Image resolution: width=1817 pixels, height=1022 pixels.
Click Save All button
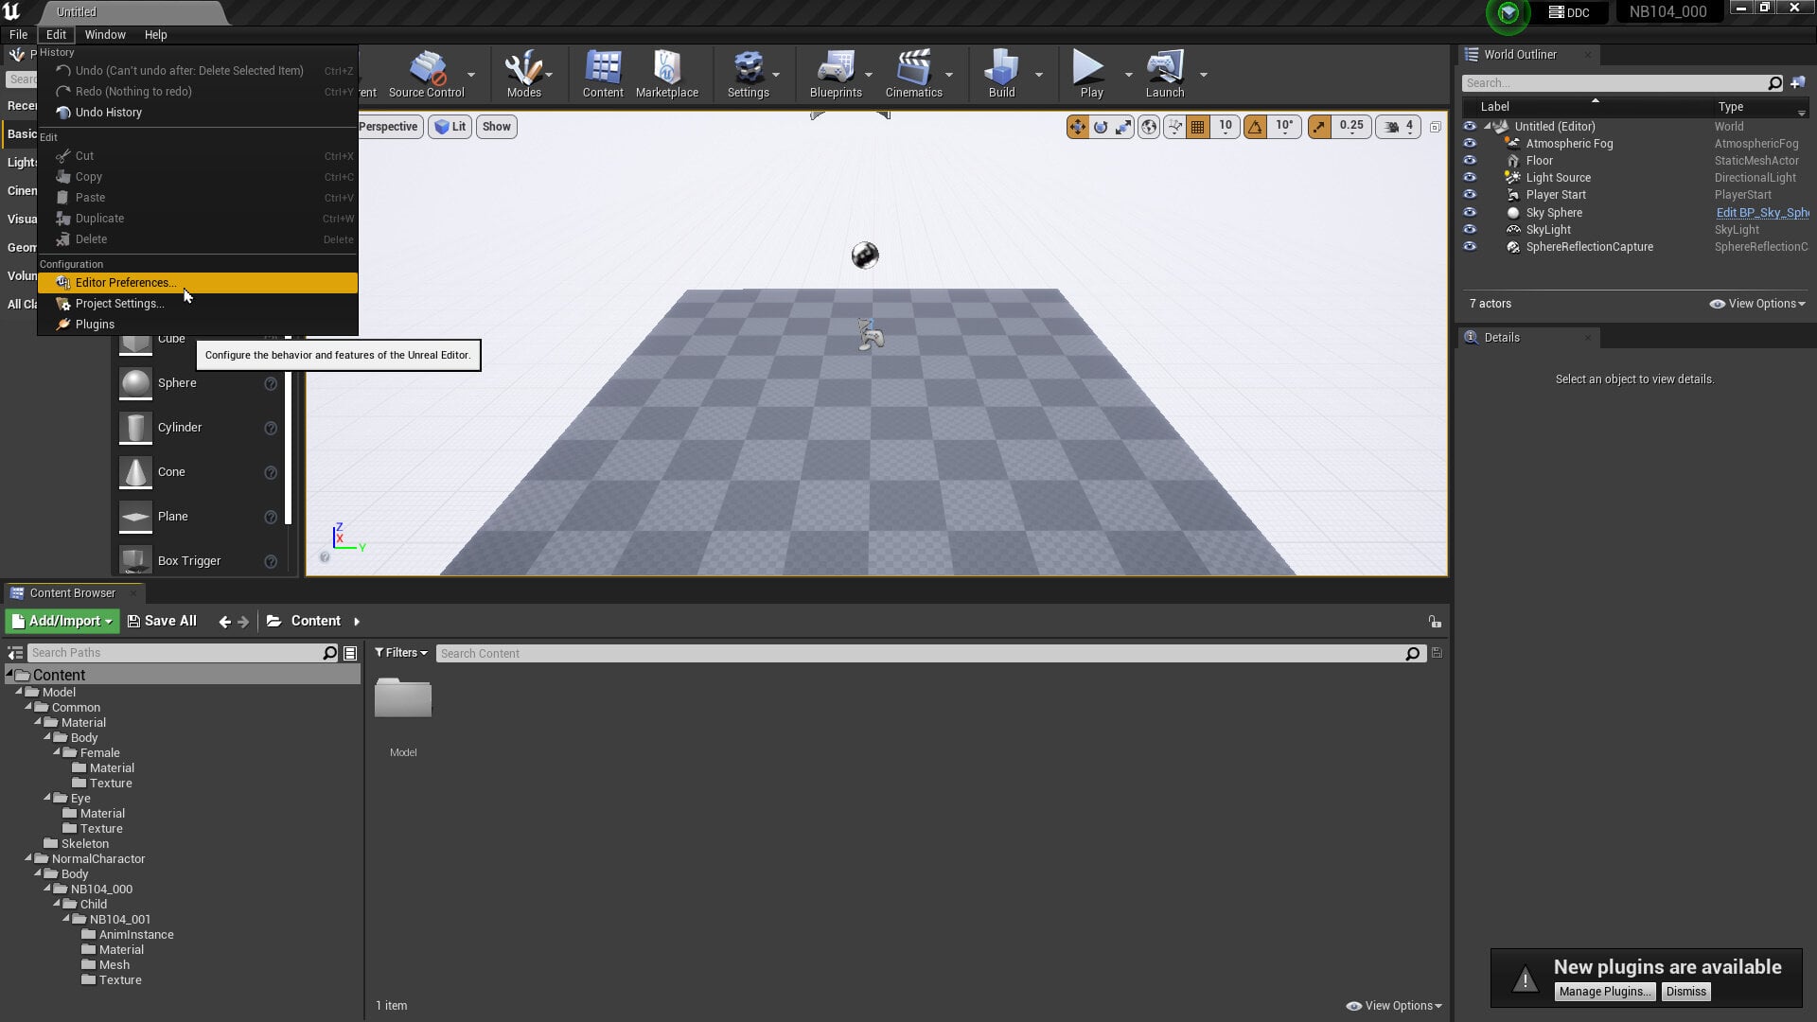click(x=162, y=622)
